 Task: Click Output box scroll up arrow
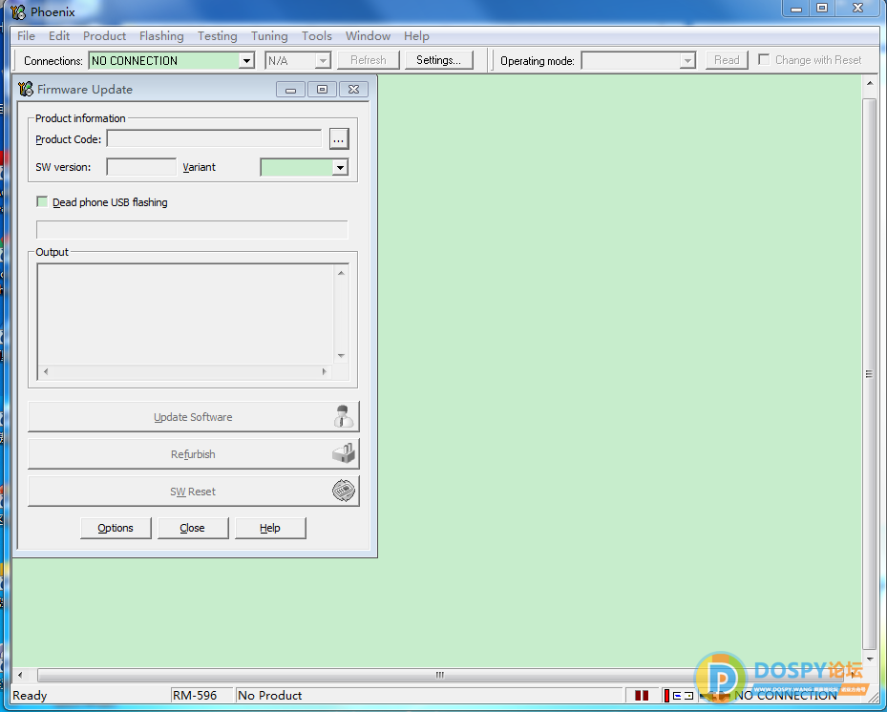click(x=341, y=273)
